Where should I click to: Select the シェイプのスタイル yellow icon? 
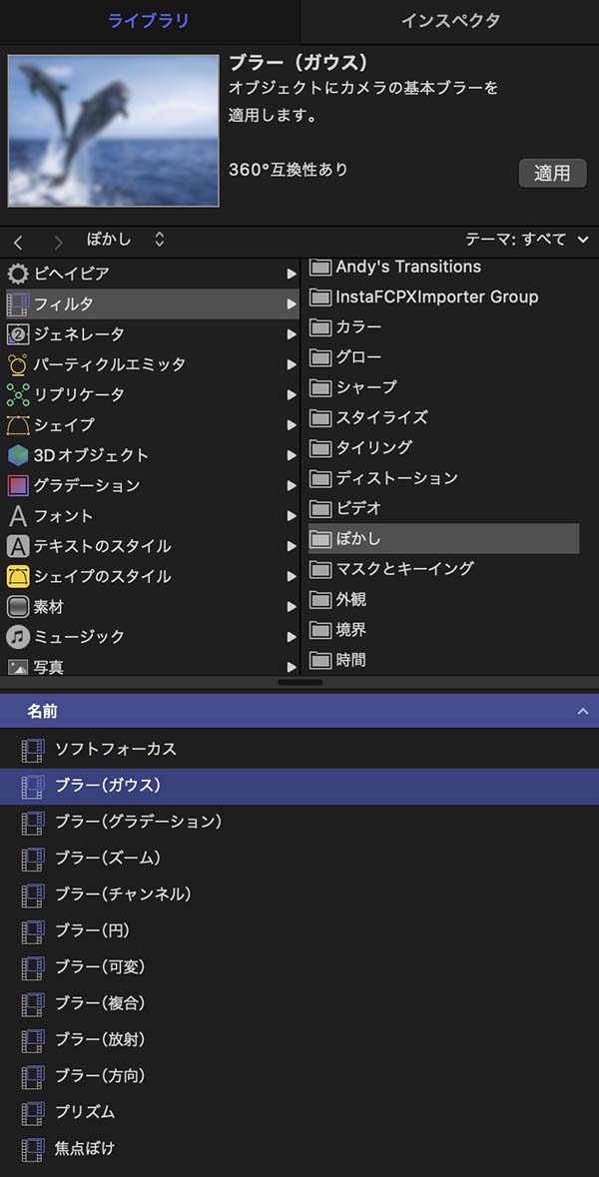(x=18, y=576)
